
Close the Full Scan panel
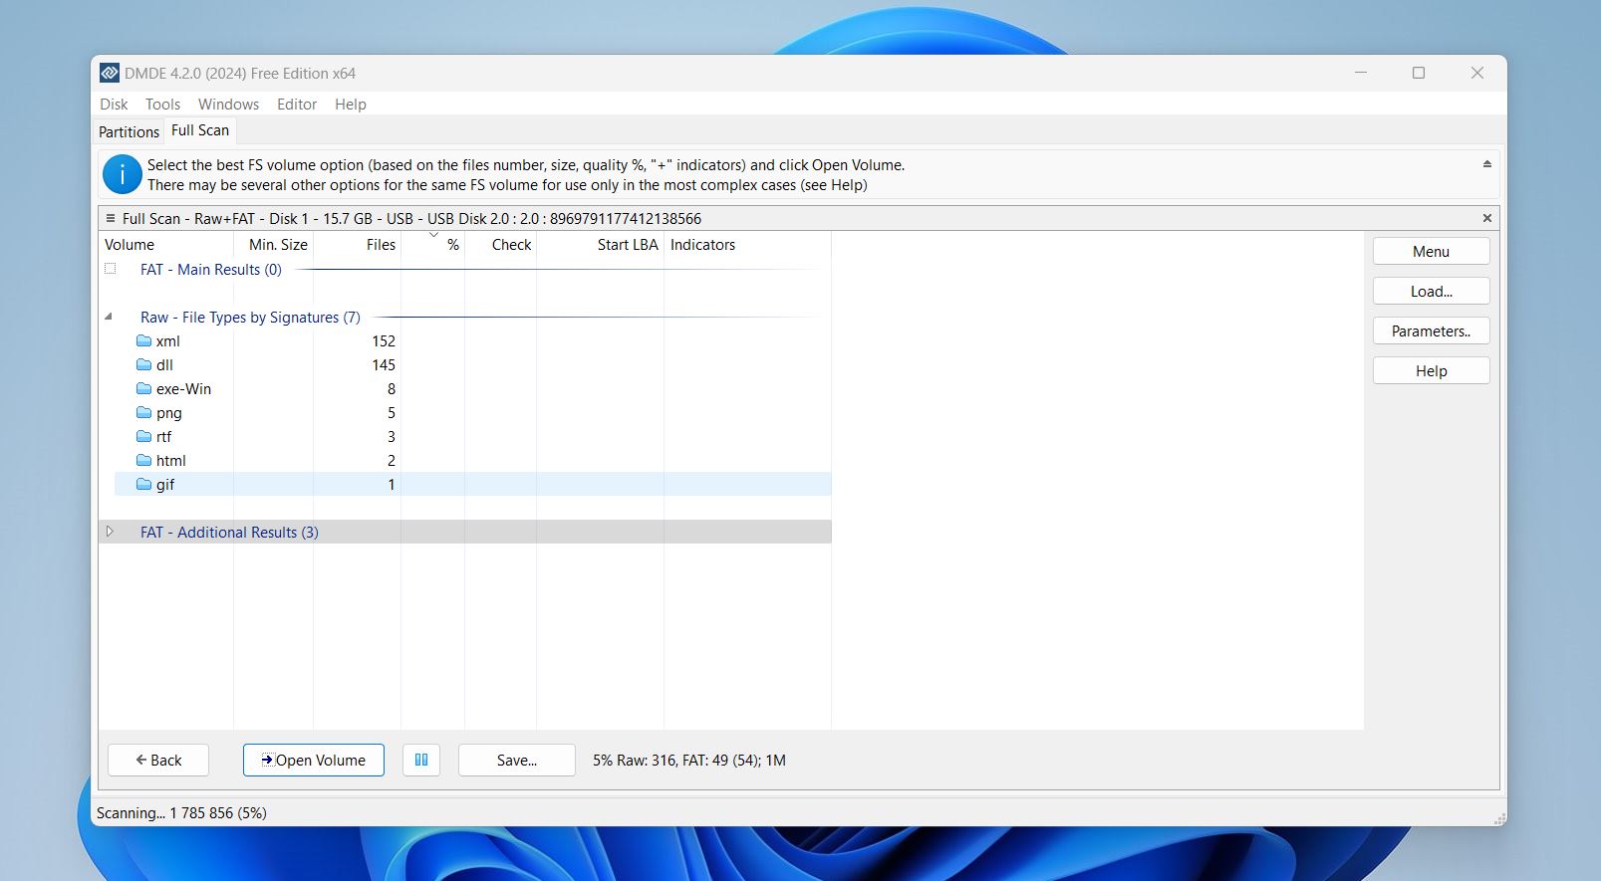click(1486, 218)
